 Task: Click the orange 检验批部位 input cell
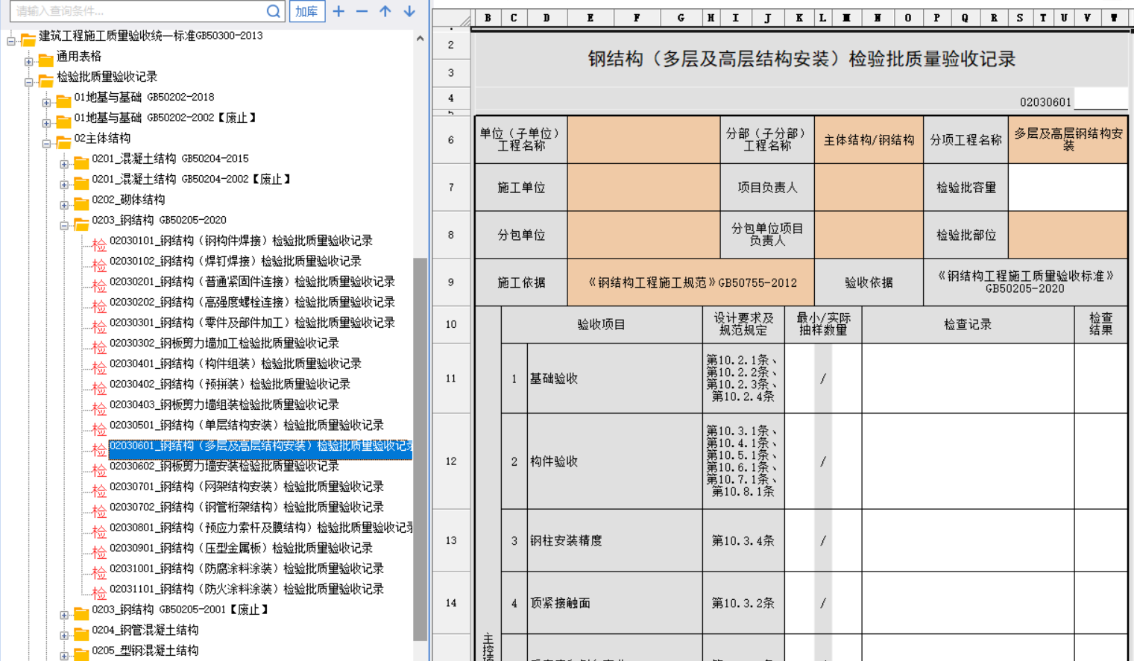1067,235
